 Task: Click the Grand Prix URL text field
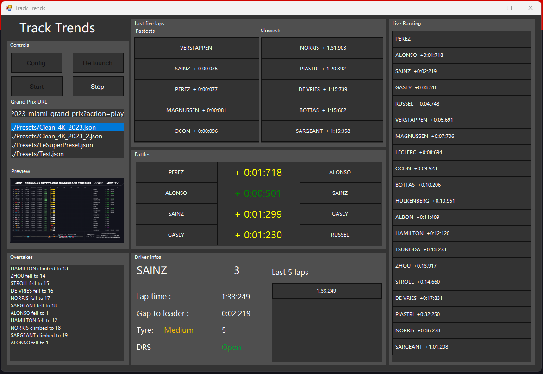pyautogui.click(x=67, y=114)
